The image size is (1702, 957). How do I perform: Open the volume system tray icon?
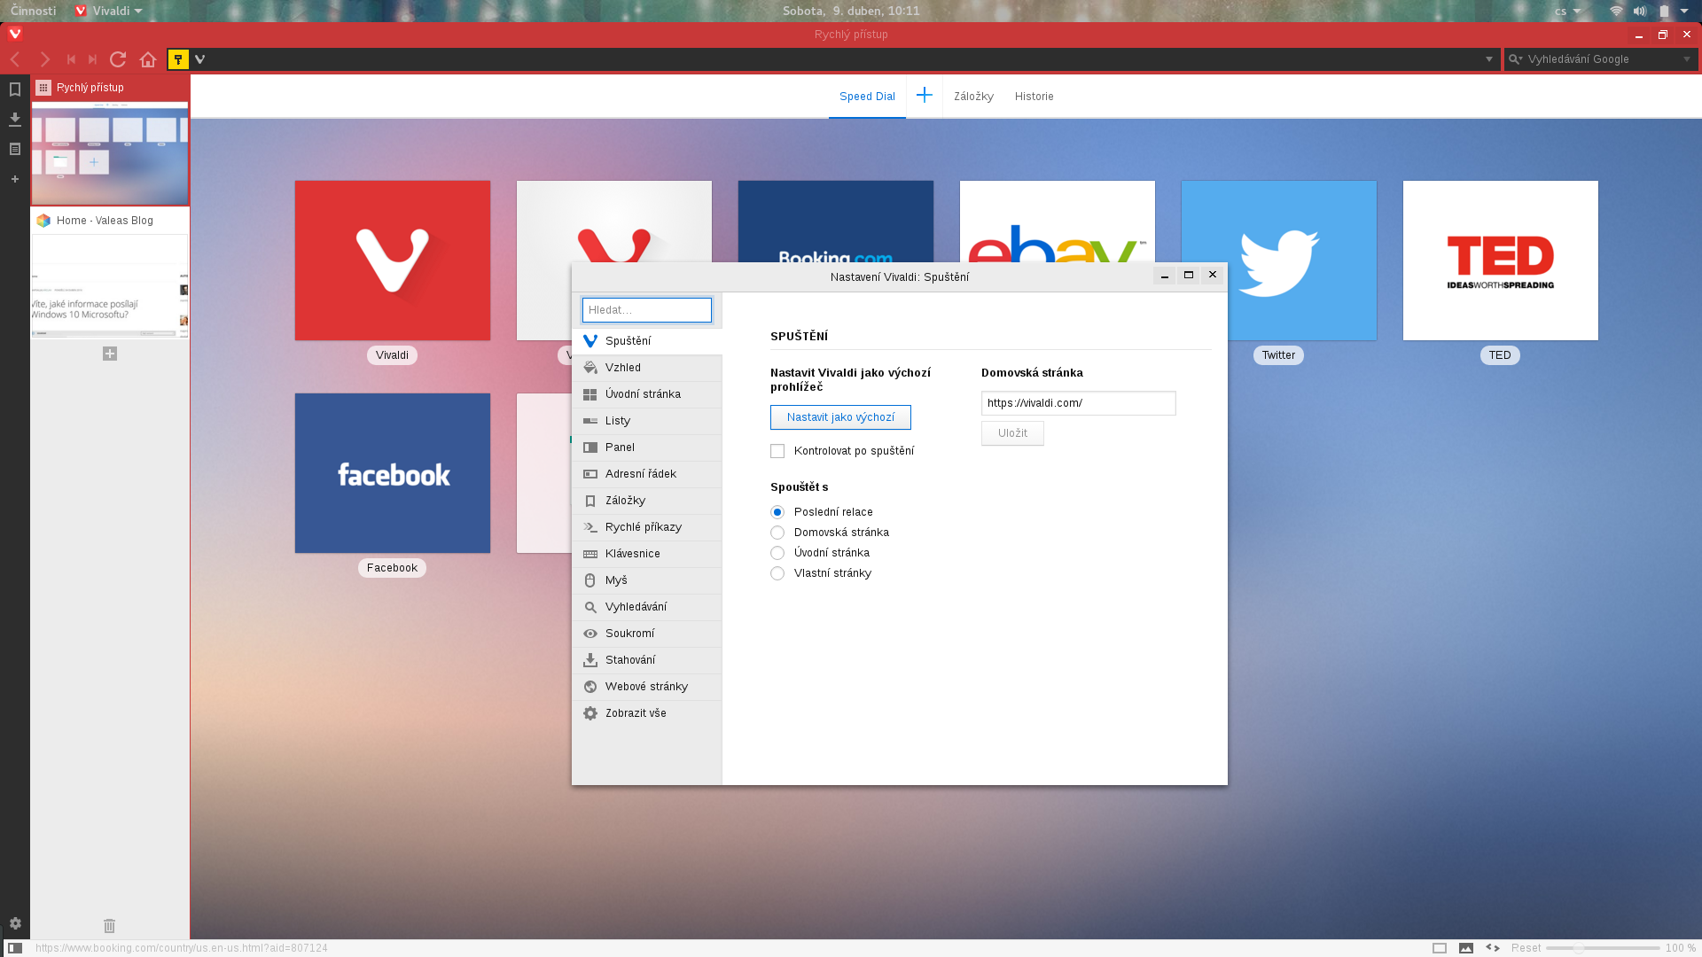(x=1640, y=12)
